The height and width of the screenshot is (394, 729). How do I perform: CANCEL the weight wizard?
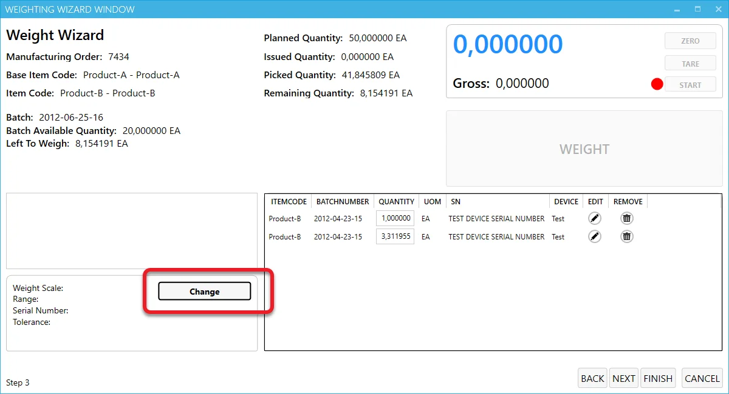click(702, 378)
